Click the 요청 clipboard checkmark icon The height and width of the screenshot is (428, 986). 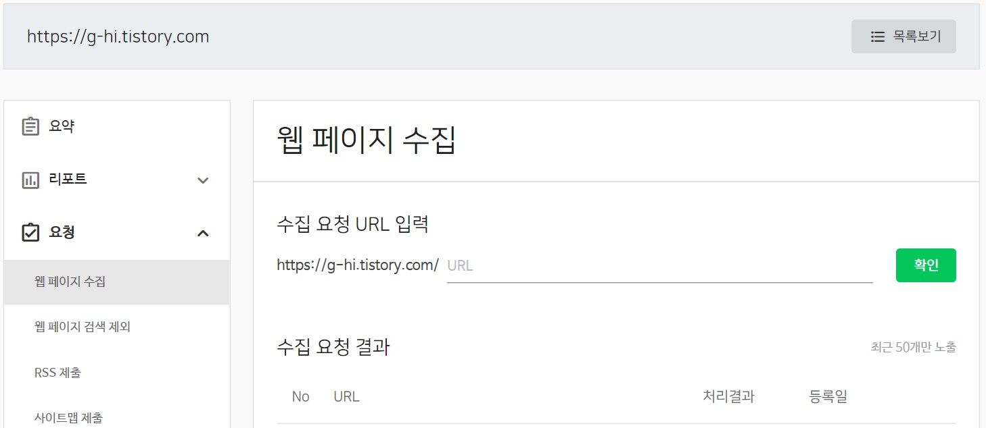[31, 232]
